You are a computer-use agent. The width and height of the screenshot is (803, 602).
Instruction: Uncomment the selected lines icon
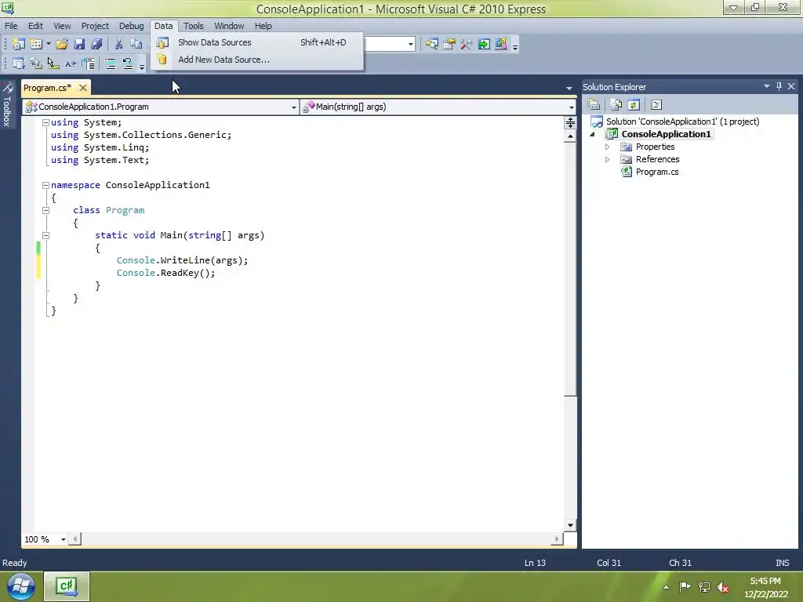[x=128, y=63]
